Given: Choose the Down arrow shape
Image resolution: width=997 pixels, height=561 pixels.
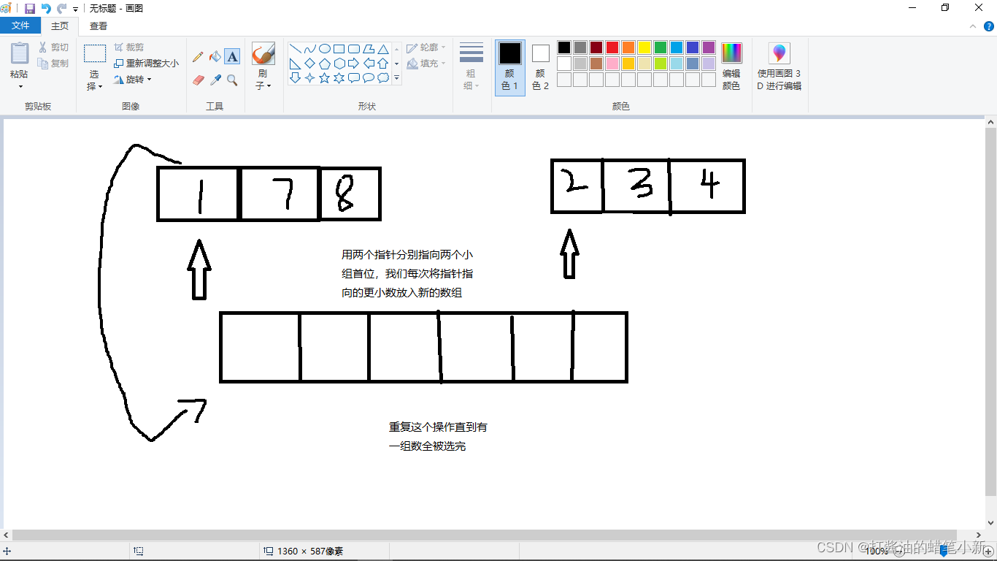Looking at the screenshot, I should point(295,77).
